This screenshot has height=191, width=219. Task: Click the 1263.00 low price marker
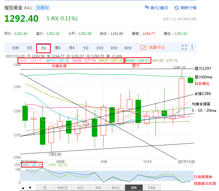[x=55, y=154]
